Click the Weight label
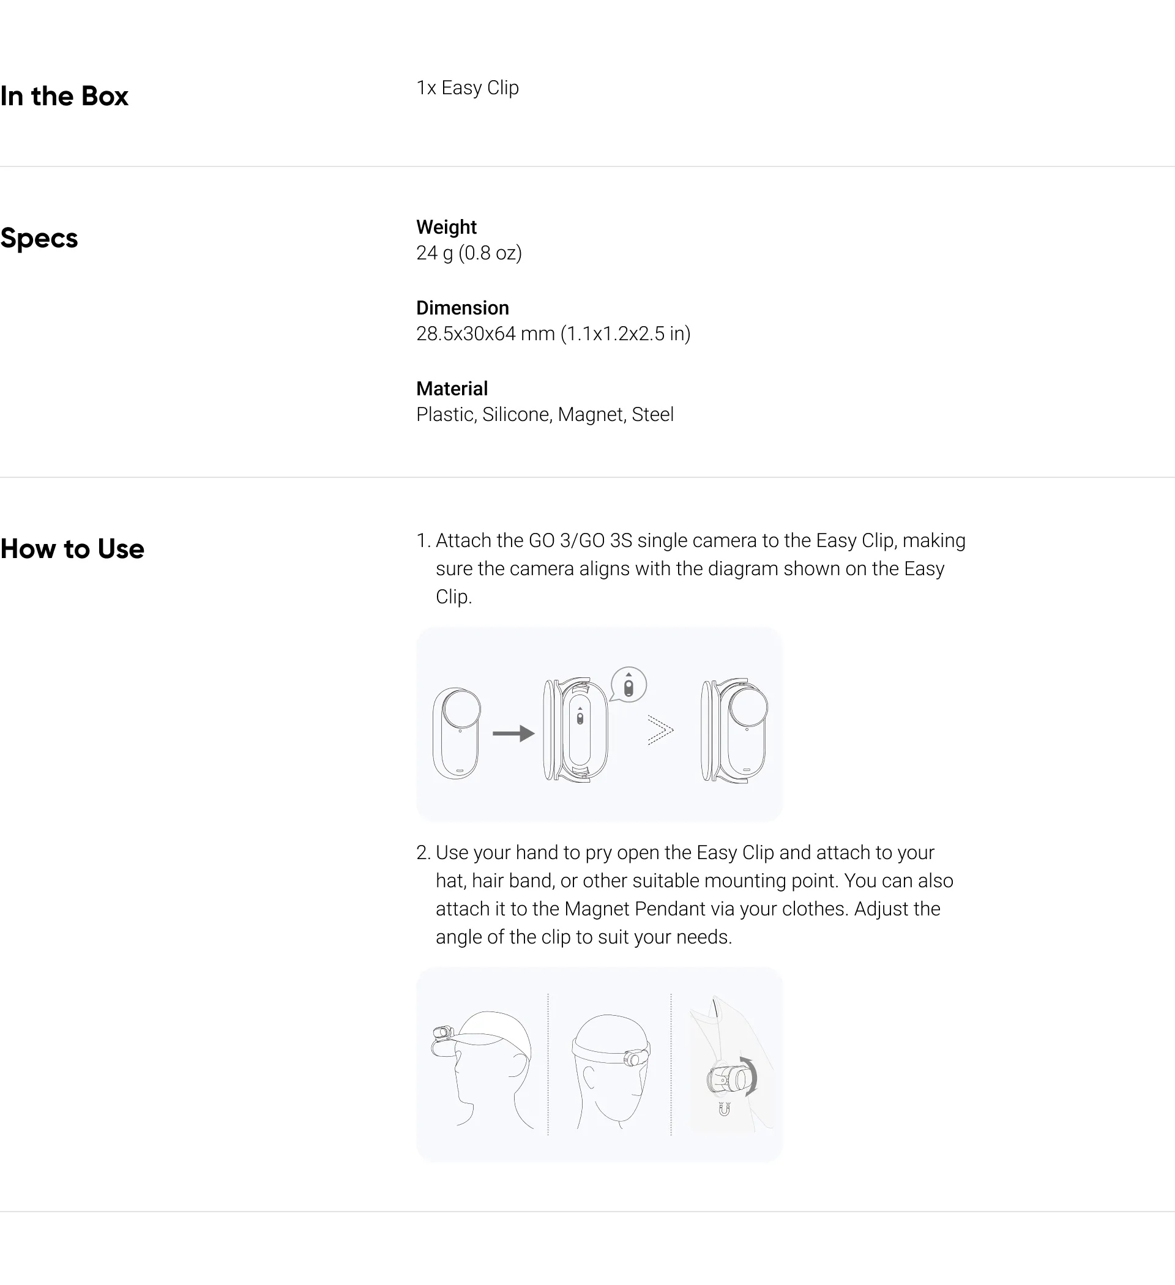Viewport: 1175px width, 1285px height. [446, 227]
